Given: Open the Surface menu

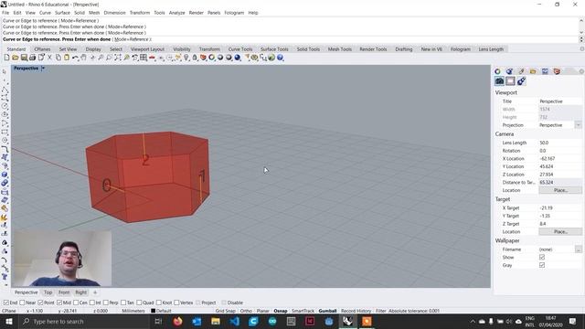Looking at the screenshot, I should (x=63, y=13).
